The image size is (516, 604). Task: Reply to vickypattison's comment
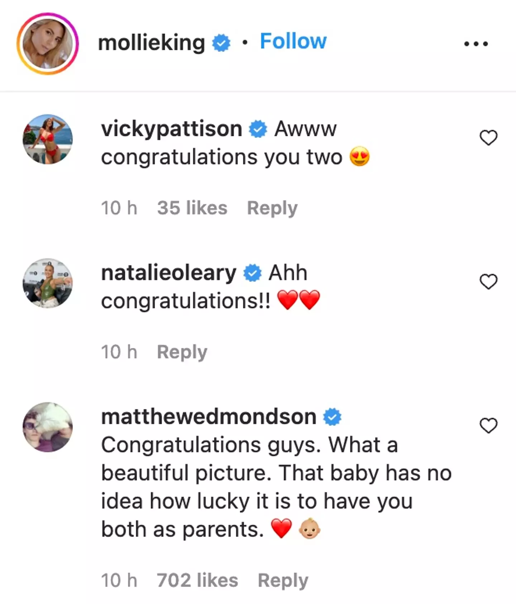tap(272, 208)
